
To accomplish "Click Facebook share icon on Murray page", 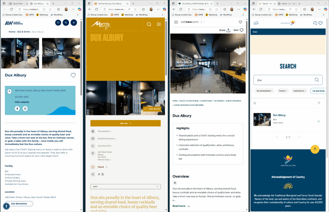I will (99, 174).
